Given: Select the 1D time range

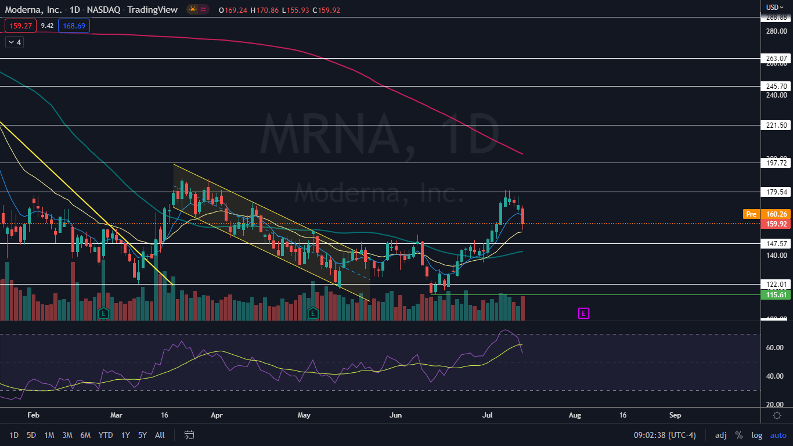Looking at the screenshot, I should 14,435.
